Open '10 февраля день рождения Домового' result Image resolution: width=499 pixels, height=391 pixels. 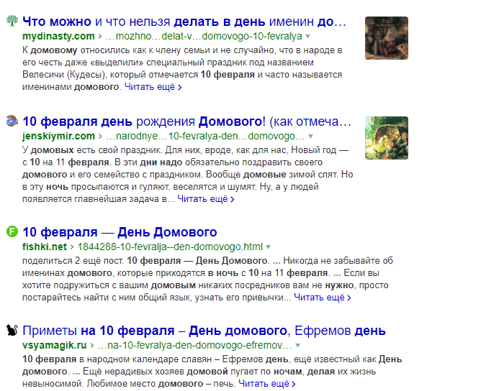click(187, 121)
